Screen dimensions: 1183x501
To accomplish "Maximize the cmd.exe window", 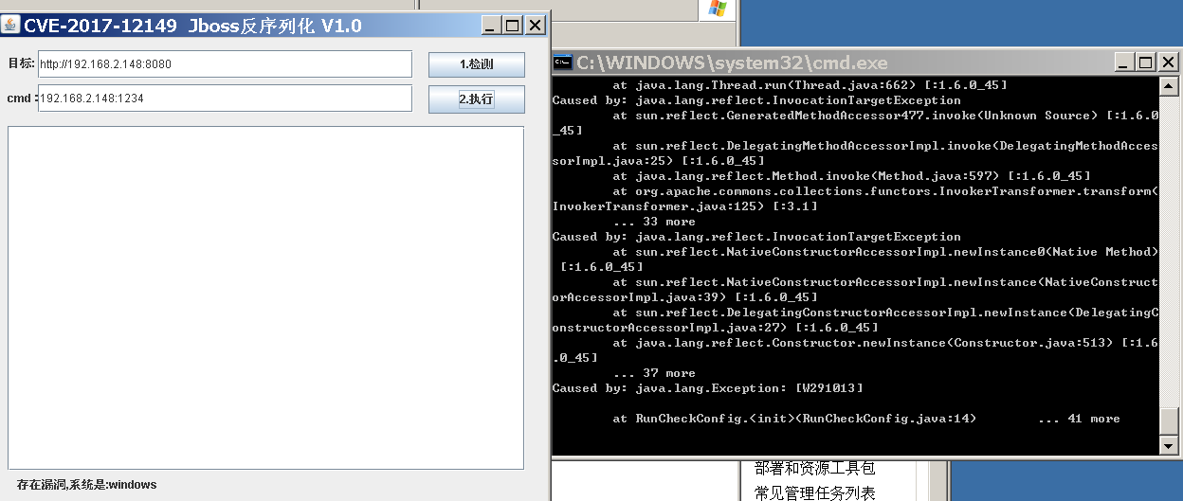I will [x=1145, y=63].
